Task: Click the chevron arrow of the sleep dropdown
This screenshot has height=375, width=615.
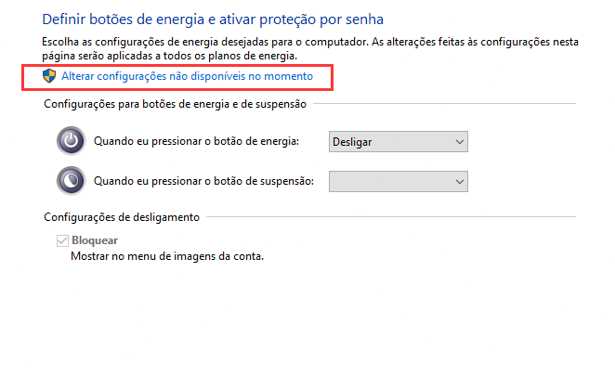Action: [x=459, y=180]
